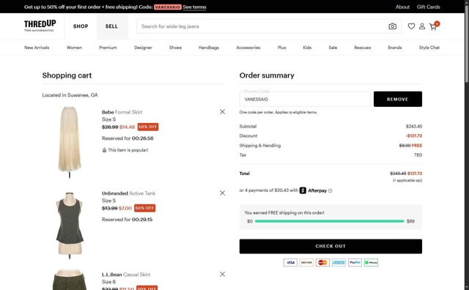Click the Discover payment icon
The image size is (469, 290).
(306, 262)
